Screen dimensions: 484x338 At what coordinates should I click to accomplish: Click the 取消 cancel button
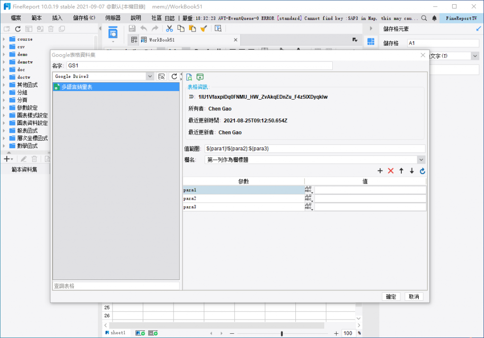[414, 296]
